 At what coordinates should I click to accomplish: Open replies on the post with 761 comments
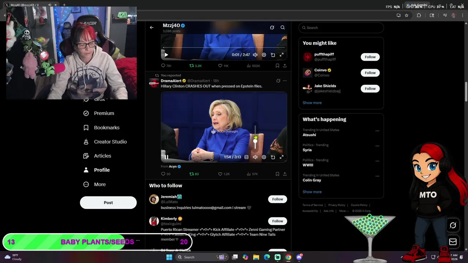pos(166,66)
